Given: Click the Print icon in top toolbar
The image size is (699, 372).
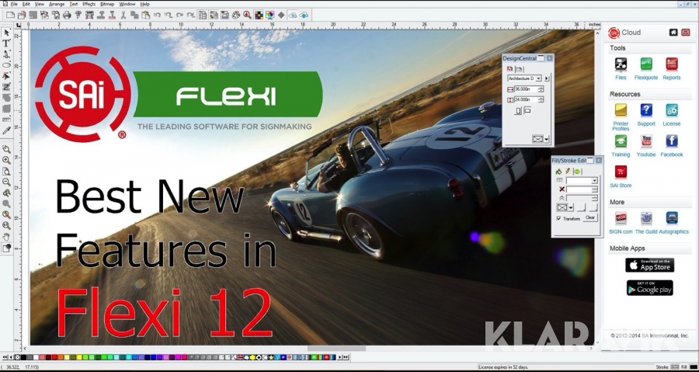Looking at the screenshot, I should pos(67,15).
